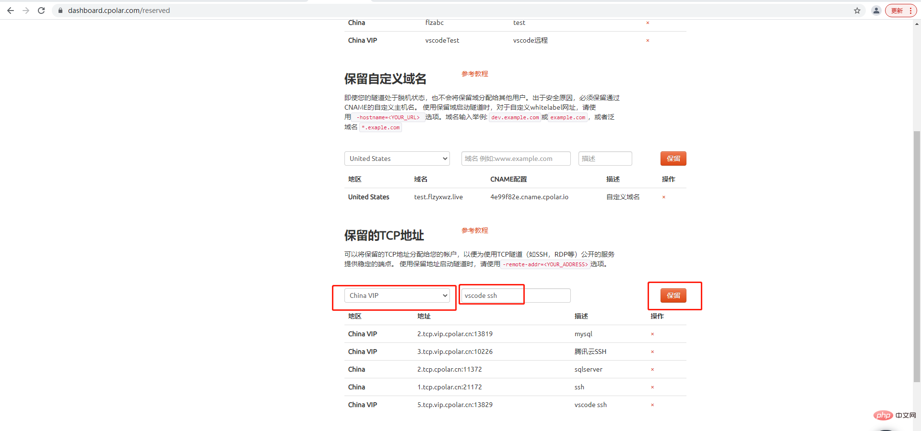This screenshot has width=921, height=431.
Task: Select address 2.tcp.cpolar.cn:11372
Action: [x=449, y=369]
